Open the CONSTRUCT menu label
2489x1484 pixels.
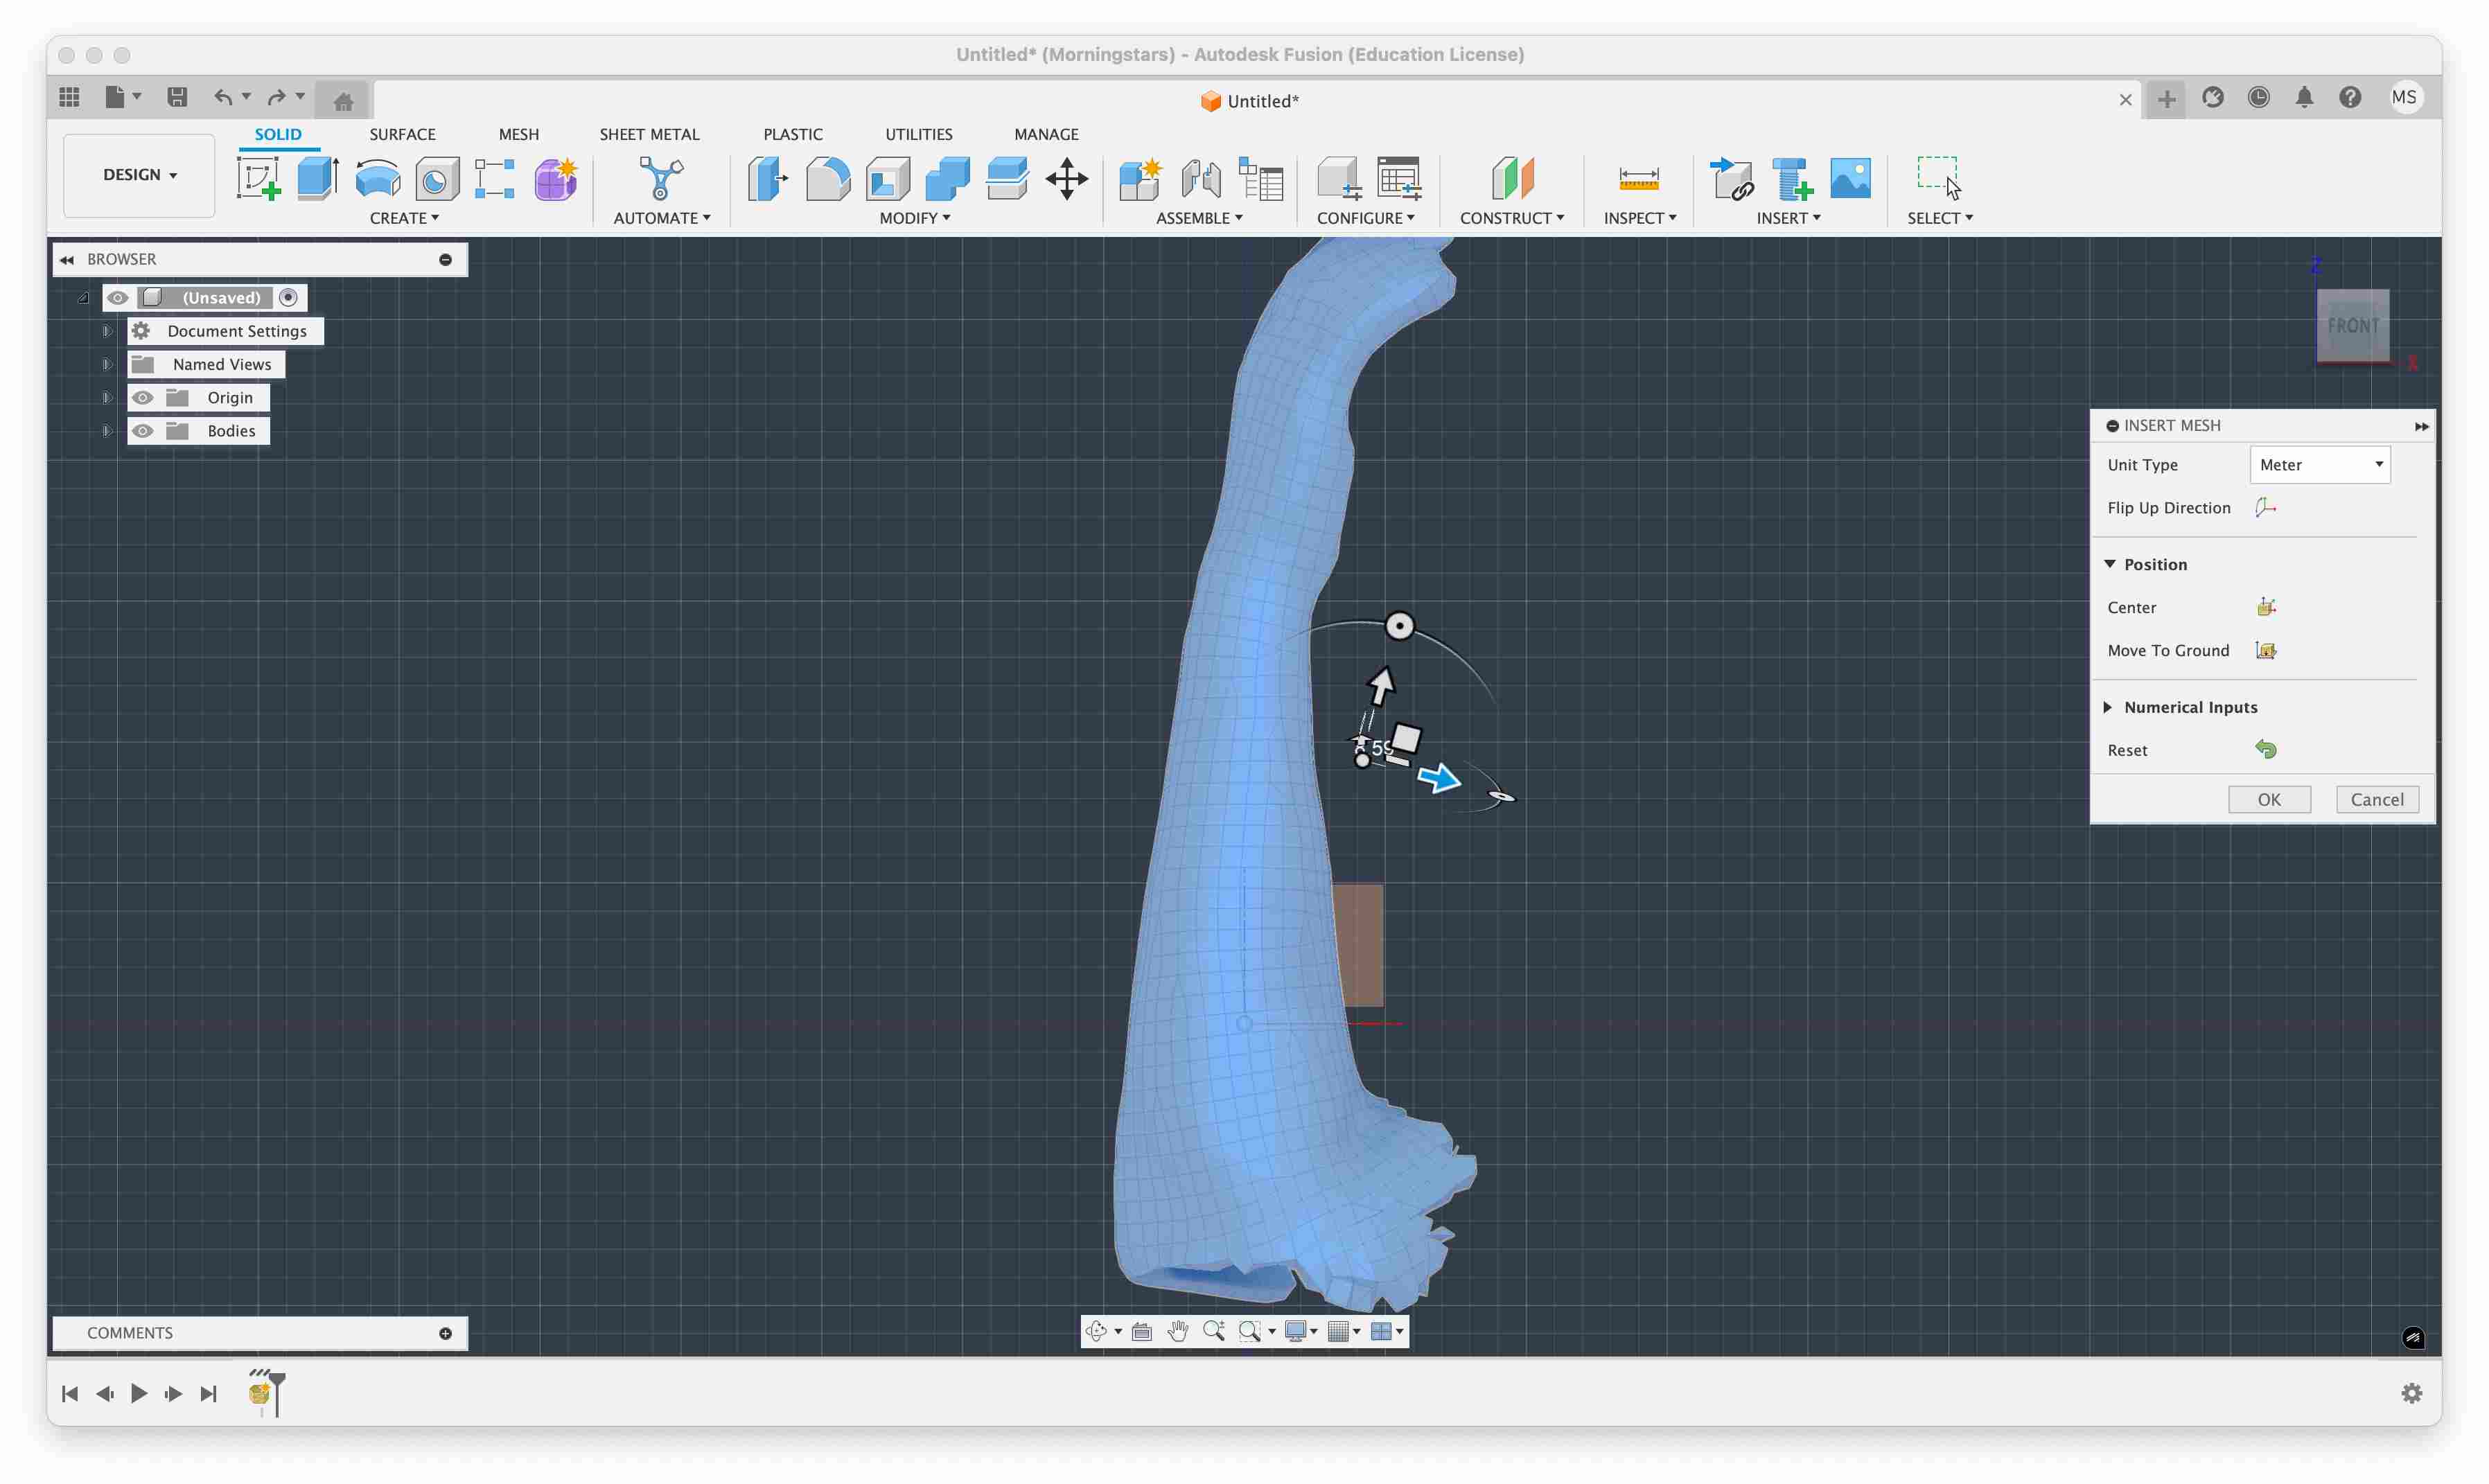point(1512,218)
